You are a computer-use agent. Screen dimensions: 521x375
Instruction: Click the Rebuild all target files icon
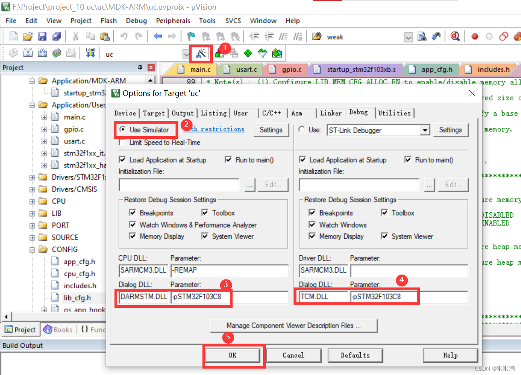[42, 53]
